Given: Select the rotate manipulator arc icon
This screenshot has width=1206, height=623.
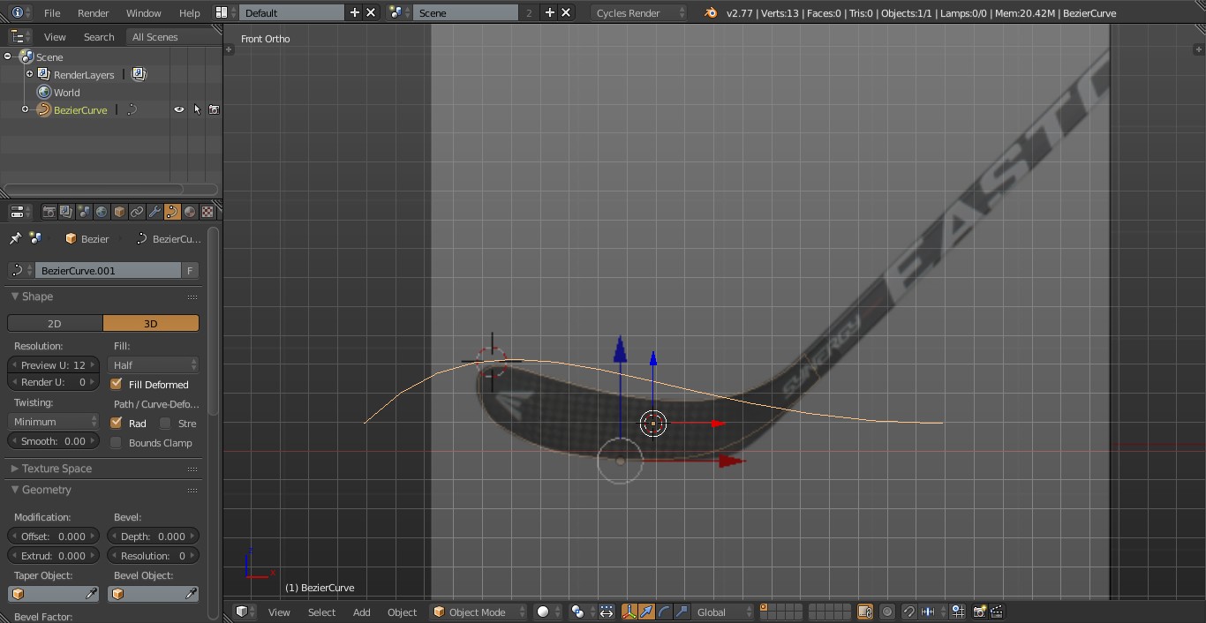Looking at the screenshot, I should pos(663,612).
